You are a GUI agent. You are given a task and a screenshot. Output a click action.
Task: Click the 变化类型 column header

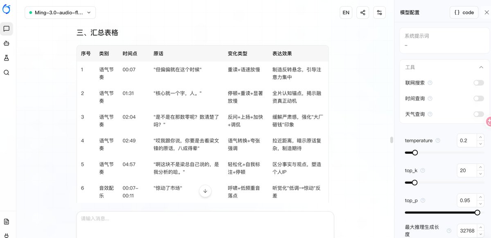click(x=238, y=54)
